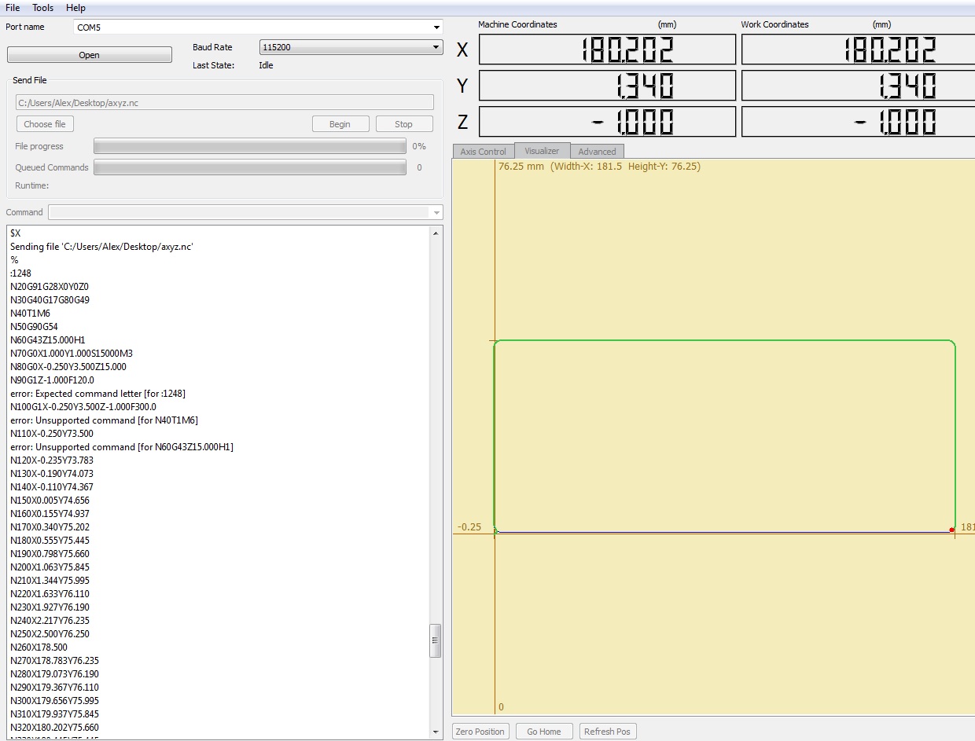Click the '-0.25' axis label in visualizer
This screenshot has height=741, width=975.
[469, 527]
